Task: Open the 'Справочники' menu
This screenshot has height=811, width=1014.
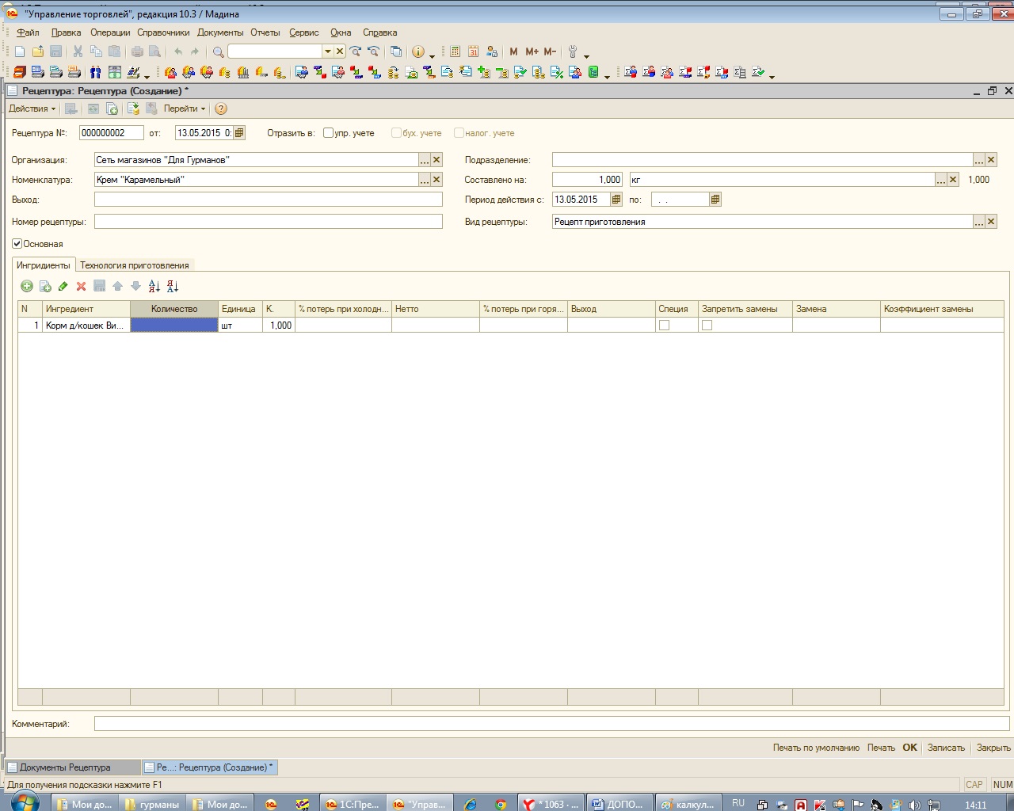Action: [163, 32]
